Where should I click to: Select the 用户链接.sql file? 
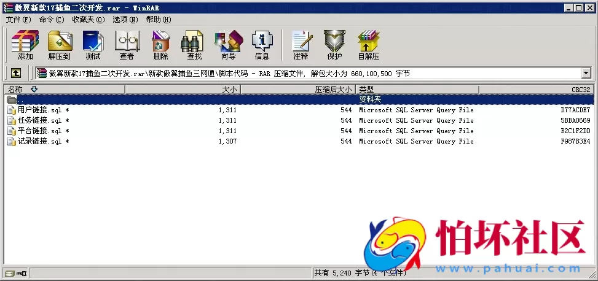[39, 110]
